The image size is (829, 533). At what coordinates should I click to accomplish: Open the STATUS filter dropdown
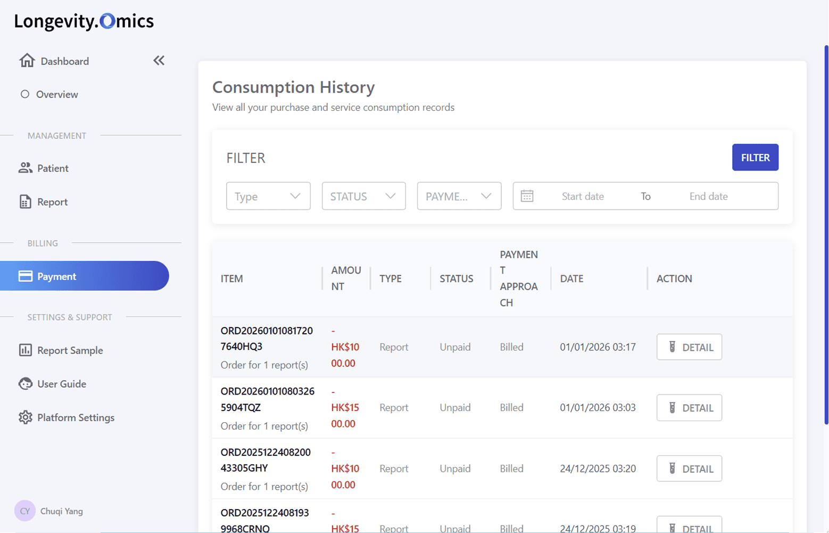[363, 196]
